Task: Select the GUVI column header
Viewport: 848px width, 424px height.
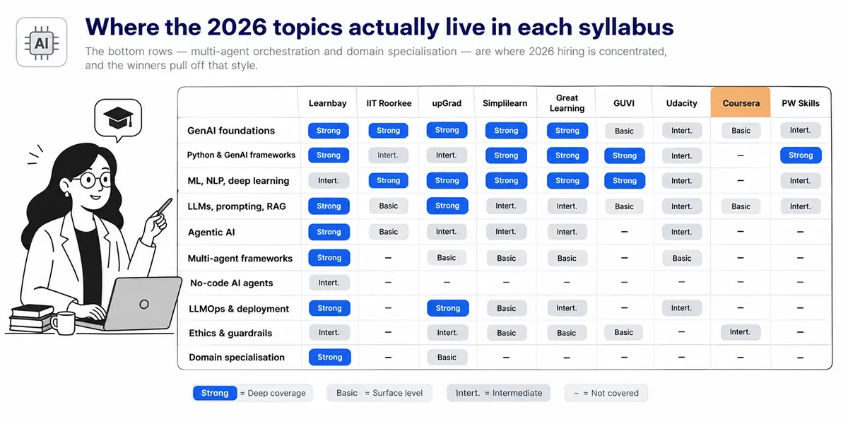Action: (624, 103)
